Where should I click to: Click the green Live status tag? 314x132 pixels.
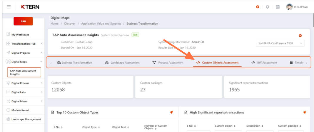click(135, 35)
